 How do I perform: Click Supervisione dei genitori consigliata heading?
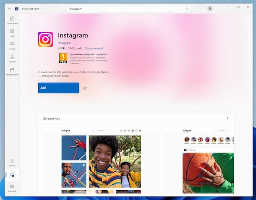click(88, 54)
